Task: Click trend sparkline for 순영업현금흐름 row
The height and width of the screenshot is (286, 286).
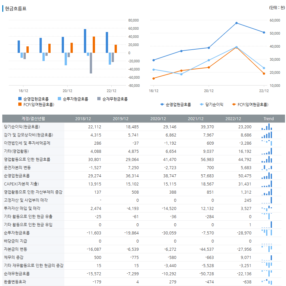Action: click(x=267, y=176)
